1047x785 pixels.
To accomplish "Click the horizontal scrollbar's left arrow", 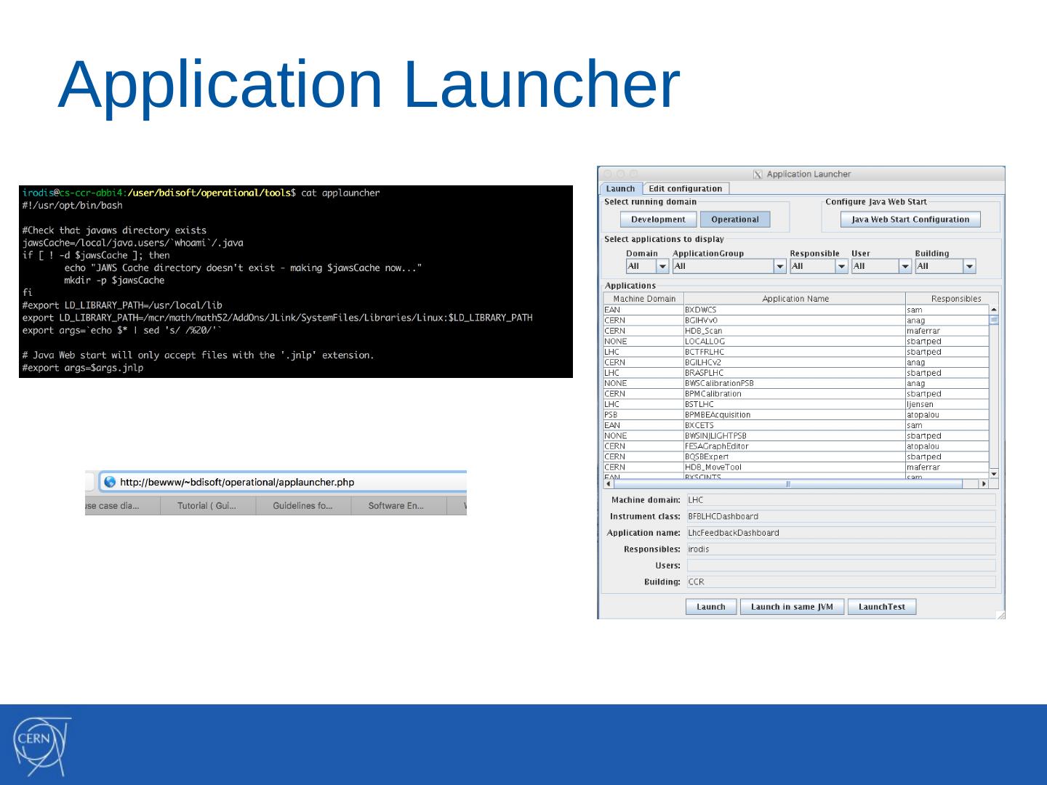I will tap(609, 484).
